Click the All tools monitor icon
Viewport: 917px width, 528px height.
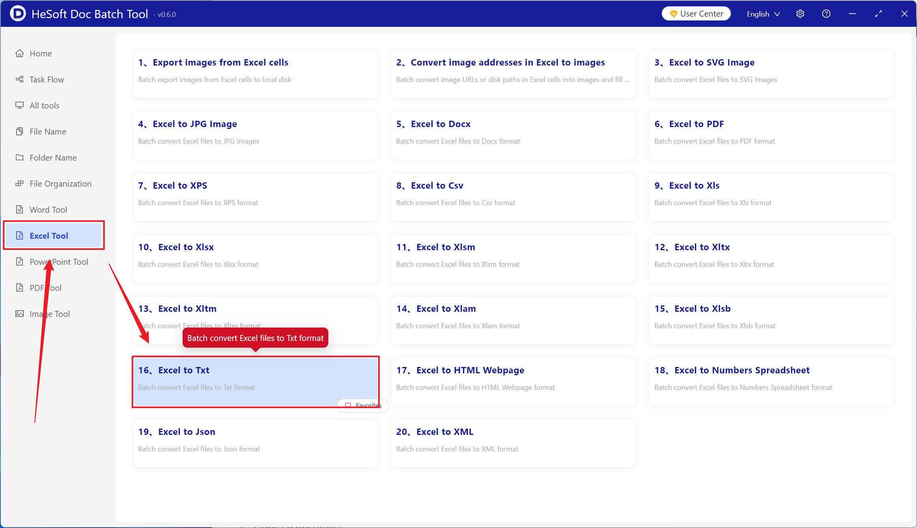pyautogui.click(x=19, y=105)
